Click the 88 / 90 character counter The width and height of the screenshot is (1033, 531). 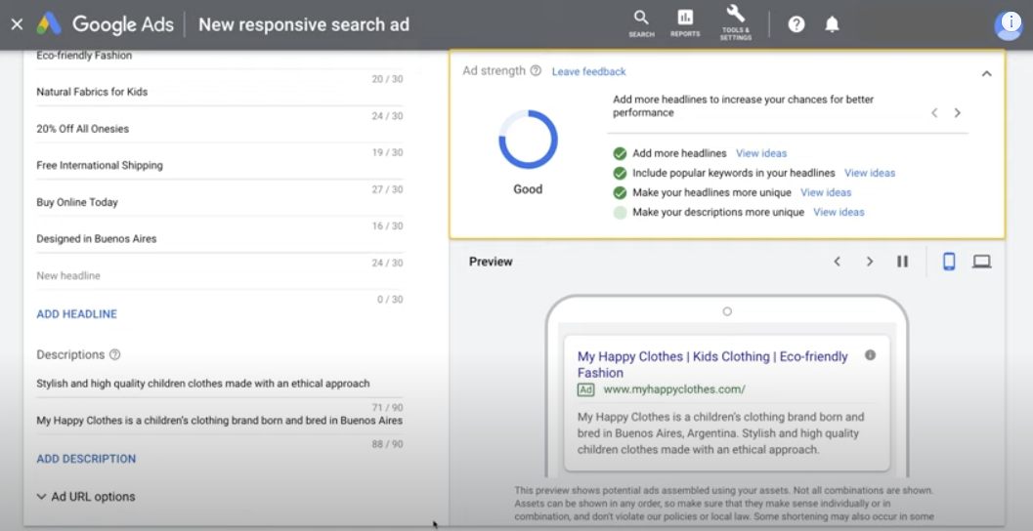pyautogui.click(x=387, y=444)
